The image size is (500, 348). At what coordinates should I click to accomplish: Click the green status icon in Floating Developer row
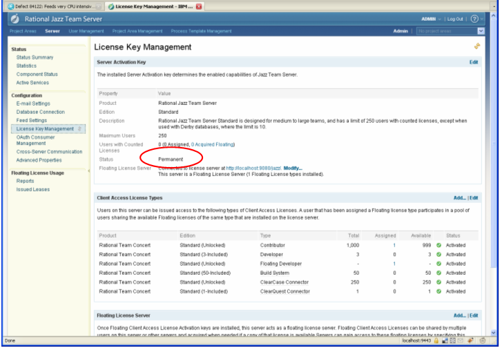(x=439, y=264)
